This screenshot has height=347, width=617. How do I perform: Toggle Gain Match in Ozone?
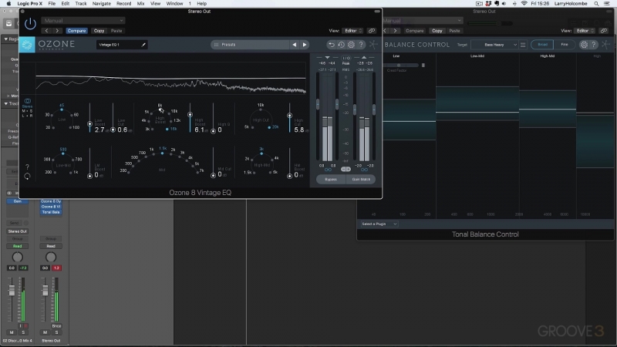coord(361,180)
